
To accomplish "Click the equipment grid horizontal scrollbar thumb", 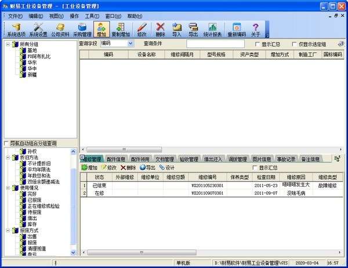I will point(124,150).
